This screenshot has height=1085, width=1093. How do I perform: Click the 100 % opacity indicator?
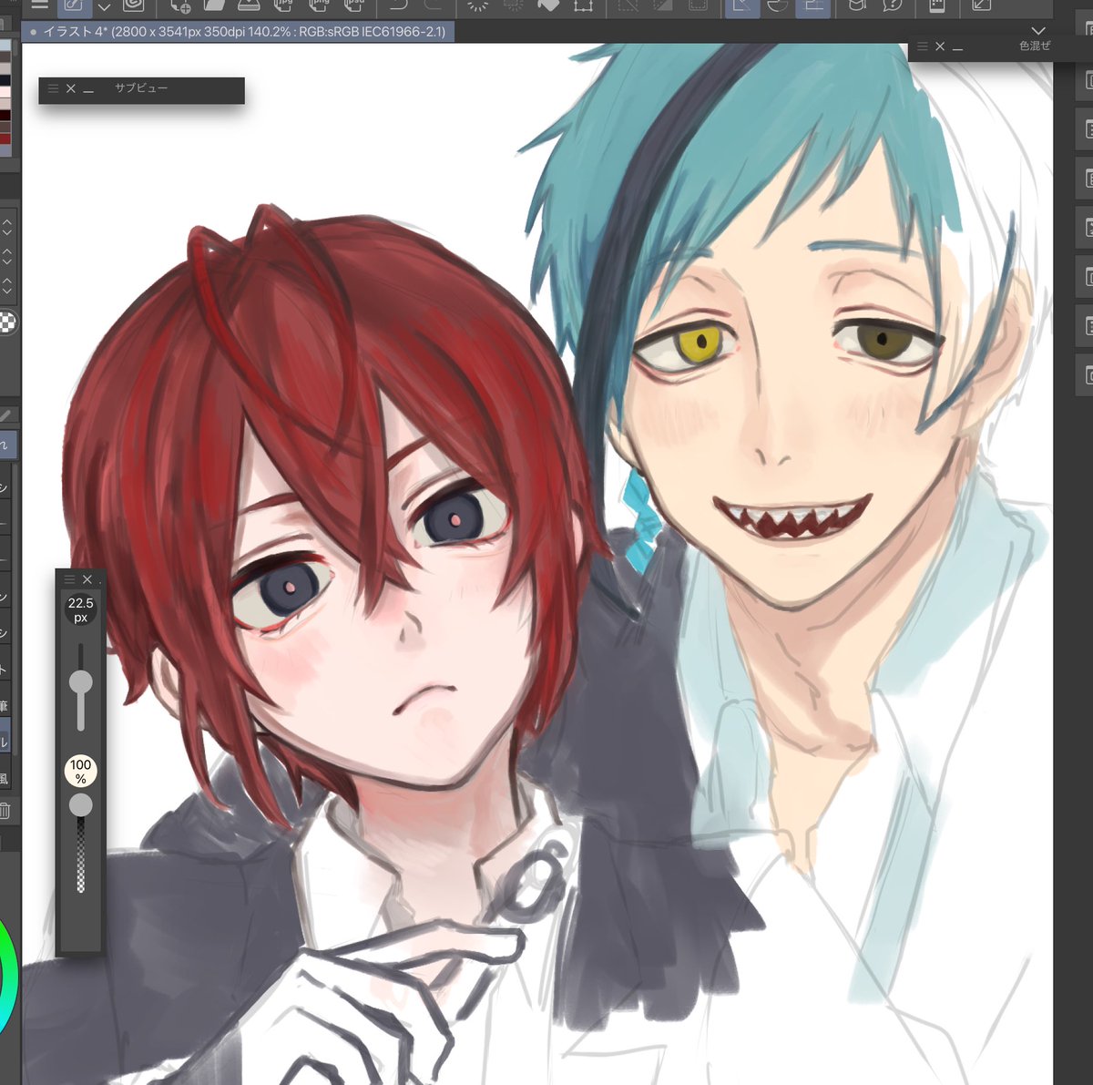pos(81,772)
